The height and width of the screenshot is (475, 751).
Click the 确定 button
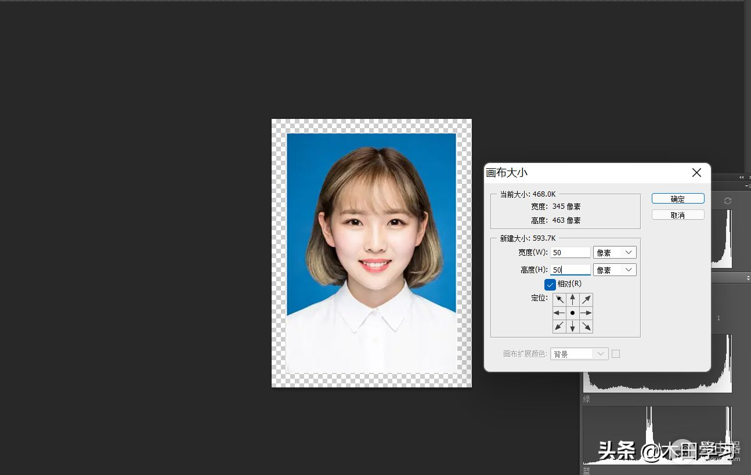[678, 199]
